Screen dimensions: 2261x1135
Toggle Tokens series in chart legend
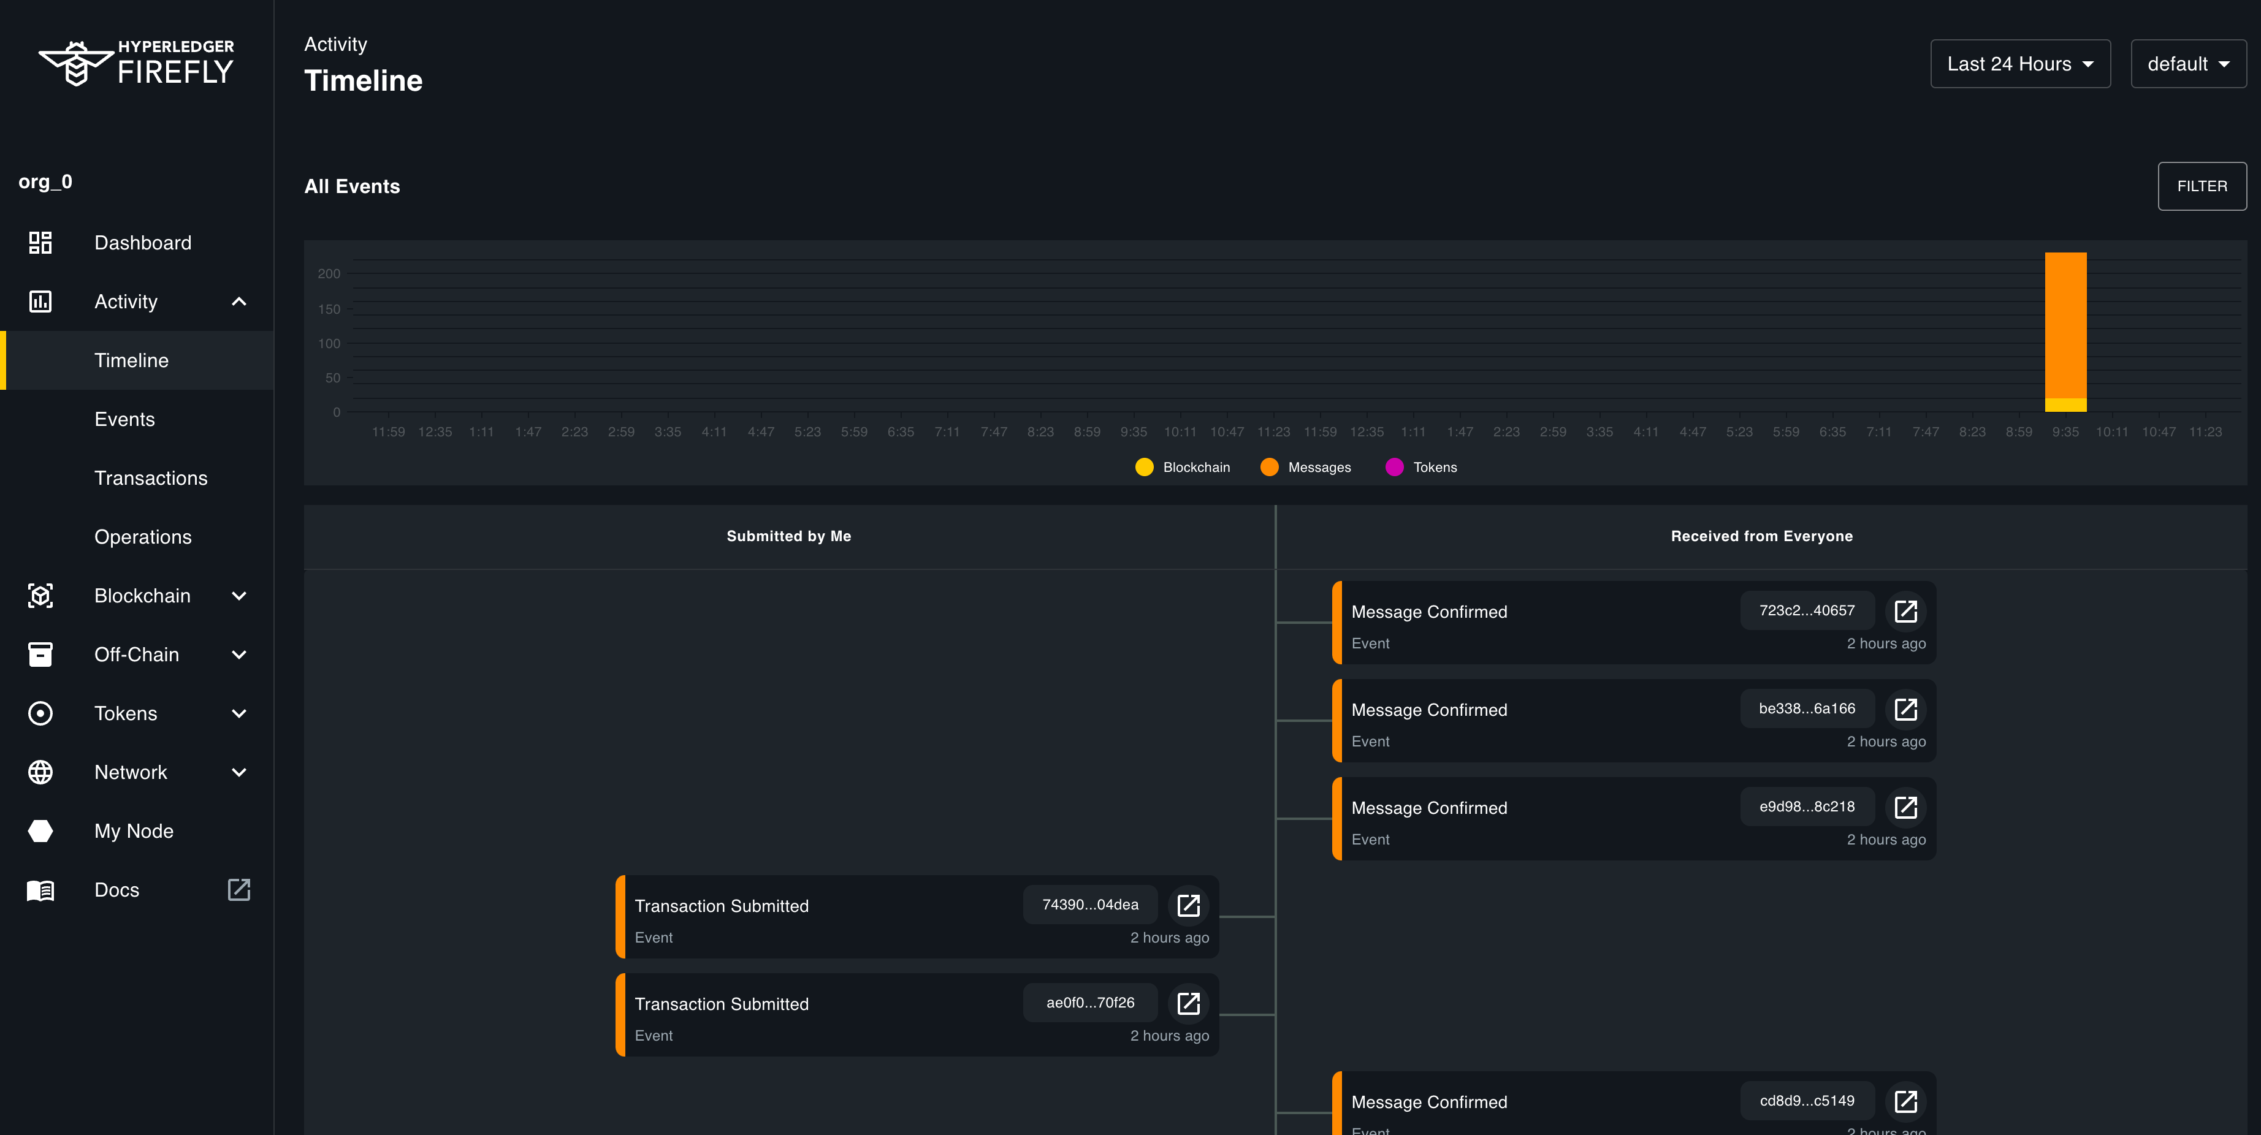click(x=1421, y=468)
